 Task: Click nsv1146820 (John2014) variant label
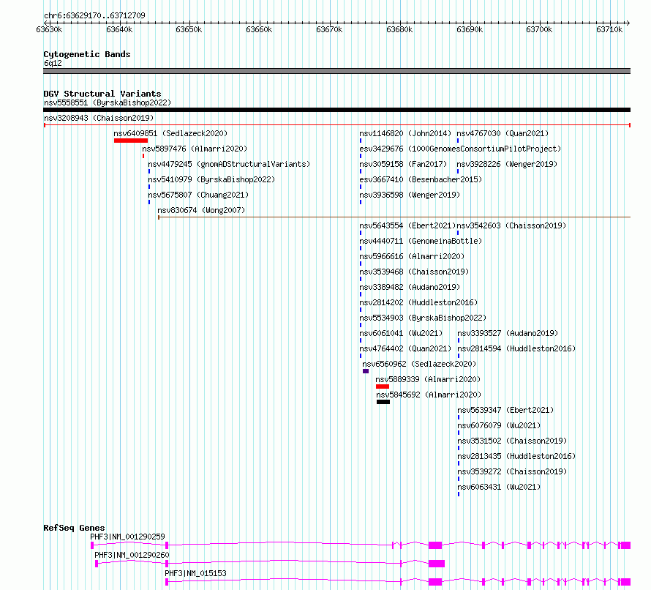(x=405, y=133)
